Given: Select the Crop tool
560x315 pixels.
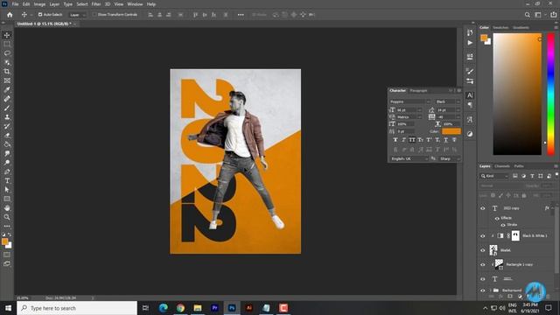Looking at the screenshot, I should point(7,72).
